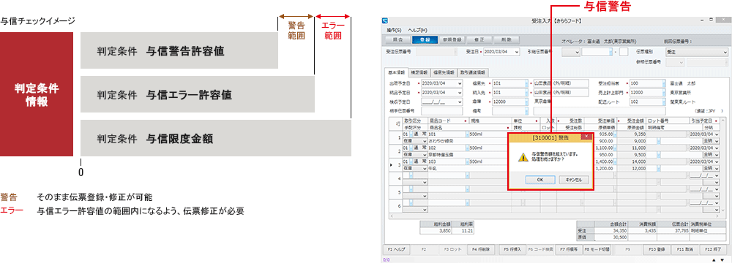Click the lookup icon beside product code 103
This screenshot has height=263, width=732.
pos(467,161)
